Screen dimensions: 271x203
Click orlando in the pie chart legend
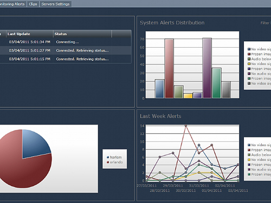click(115, 162)
